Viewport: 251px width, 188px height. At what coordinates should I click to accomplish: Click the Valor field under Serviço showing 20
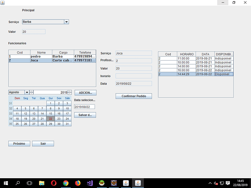[34, 32]
